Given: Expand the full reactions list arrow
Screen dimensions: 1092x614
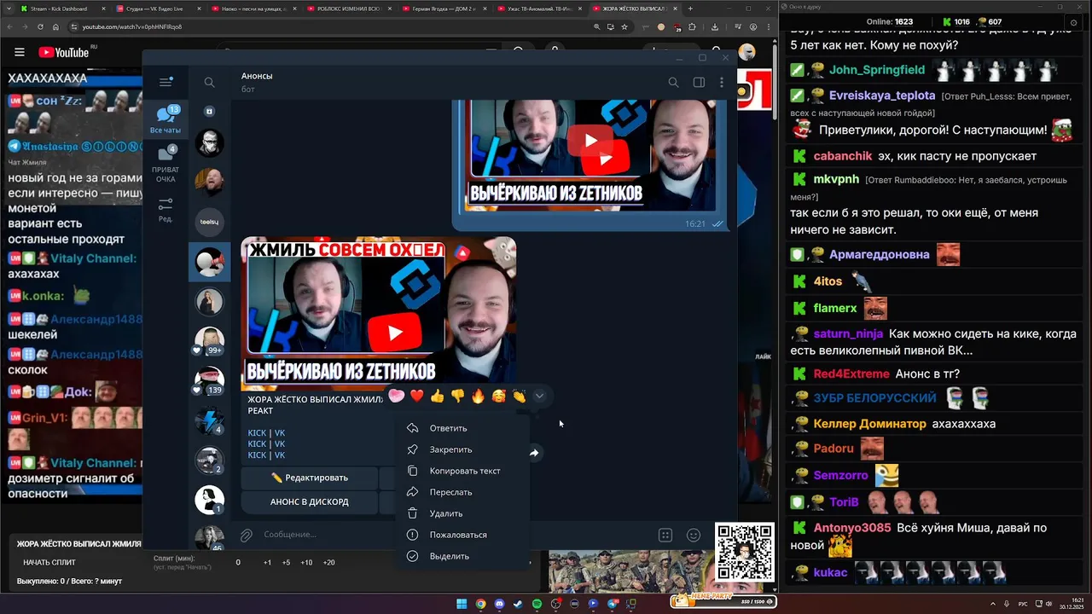Looking at the screenshot, I should [539, 396].
